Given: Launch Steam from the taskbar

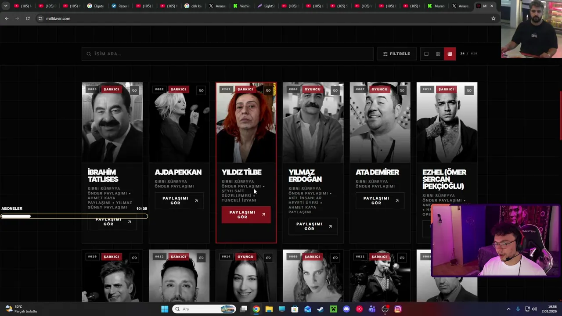Looking at the screenshot, I should [x=321, y=309].
